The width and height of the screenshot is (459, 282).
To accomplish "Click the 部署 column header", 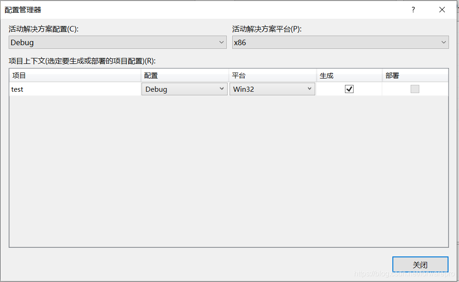I will 393,75.
